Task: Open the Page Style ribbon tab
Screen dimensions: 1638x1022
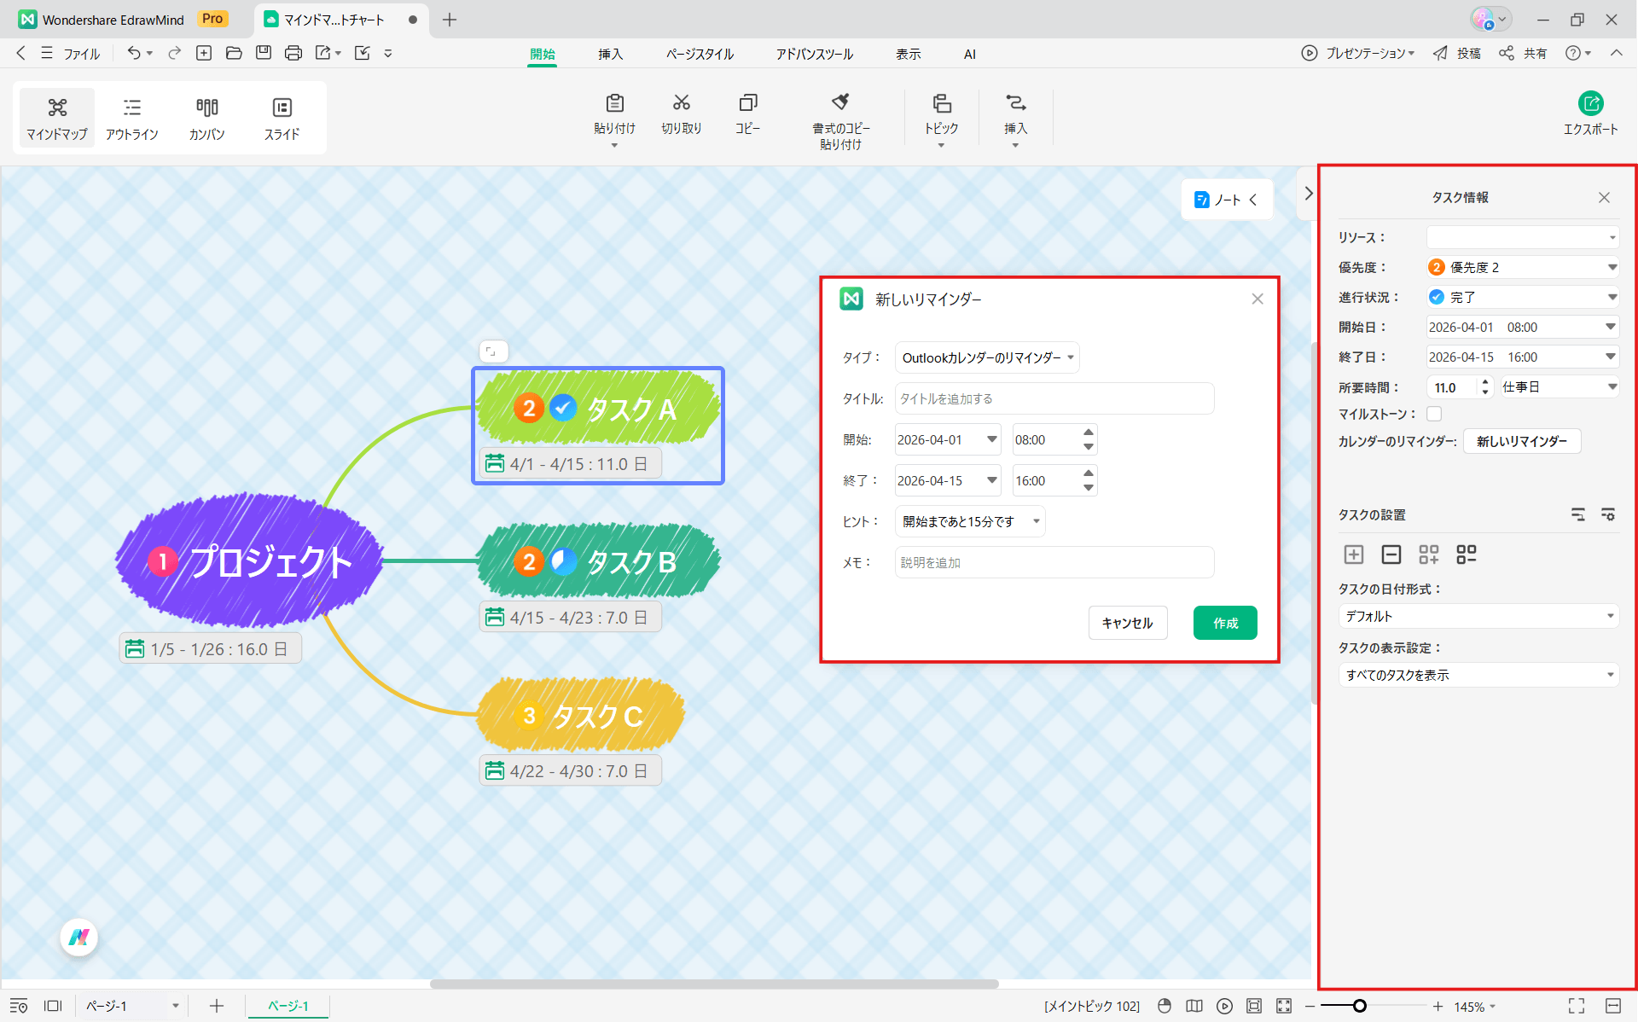Action: pyautogui.click(x=700, y=54)
